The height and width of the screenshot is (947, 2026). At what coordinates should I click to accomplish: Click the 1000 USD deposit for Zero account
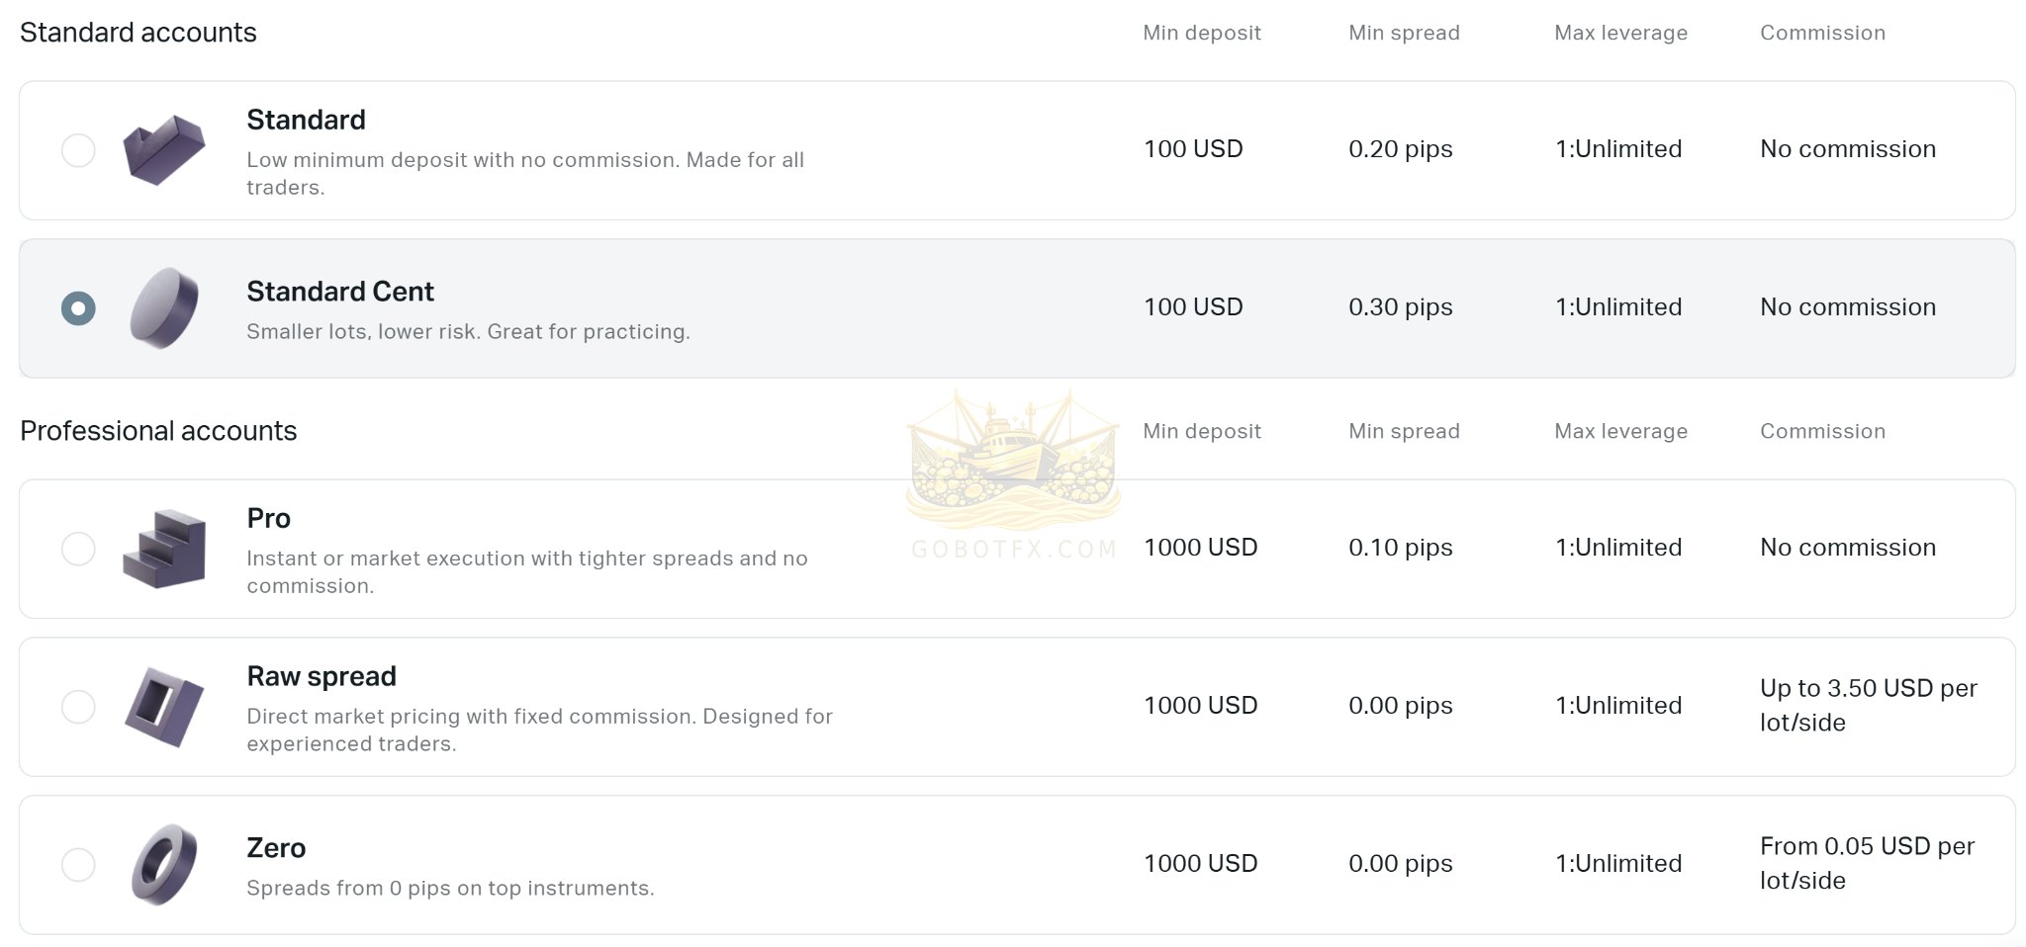1201,863
